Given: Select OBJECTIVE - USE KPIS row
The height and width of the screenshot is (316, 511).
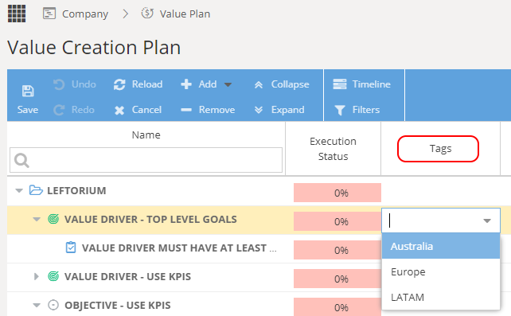Looking at the screenshot, I should coord(117,305).
